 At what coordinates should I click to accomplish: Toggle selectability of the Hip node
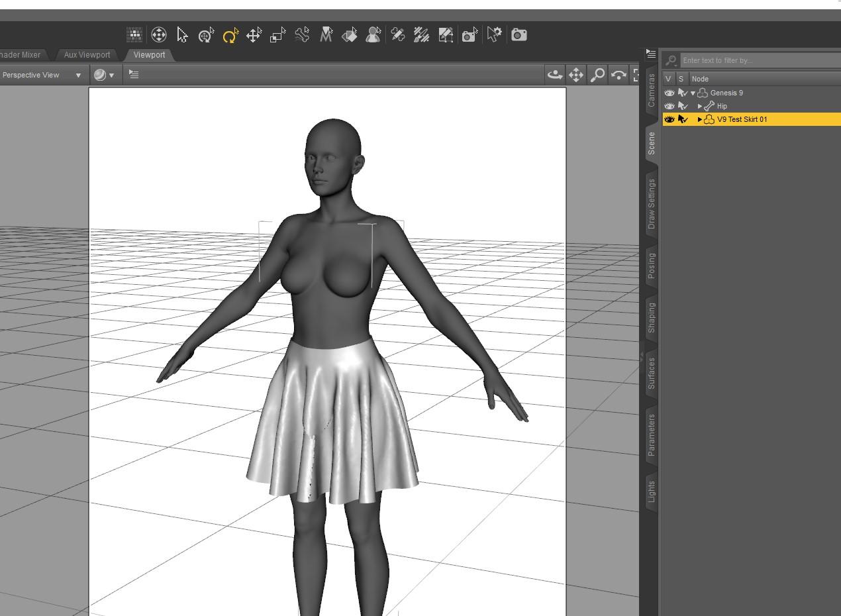click(682, 106)
